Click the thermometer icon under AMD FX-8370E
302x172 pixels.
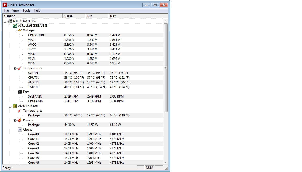[20, 111]
